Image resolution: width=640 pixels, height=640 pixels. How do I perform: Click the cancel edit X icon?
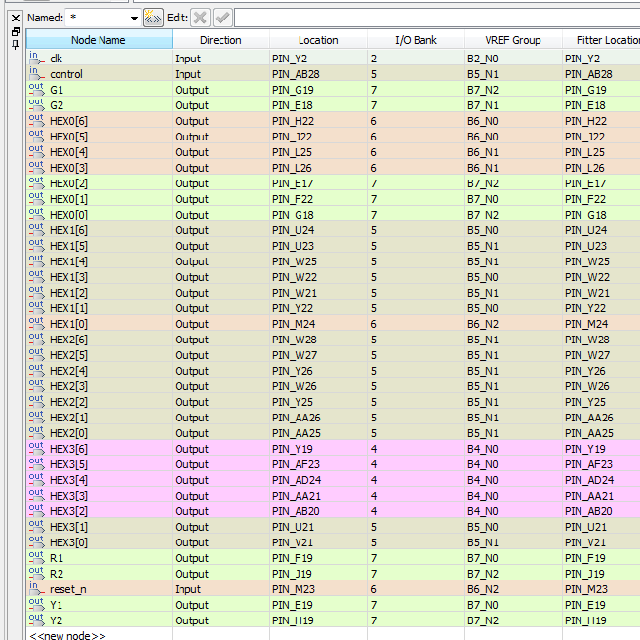pyautogui.click(x=200, y=18)
